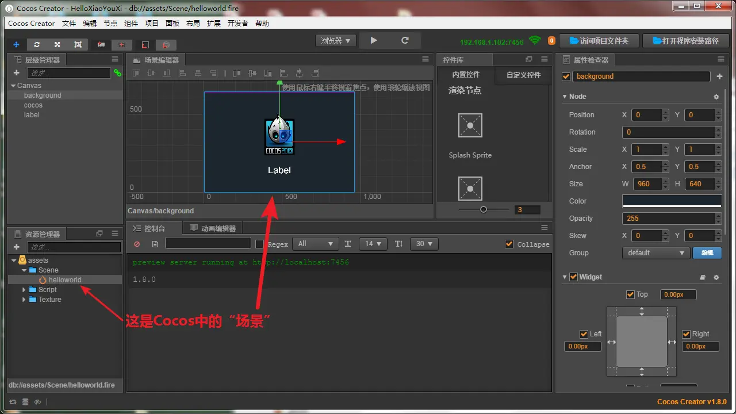Viewport: 736px width, 414px height.
Task: Click the green link icon in hierarchy search
Action: point(117,73)
